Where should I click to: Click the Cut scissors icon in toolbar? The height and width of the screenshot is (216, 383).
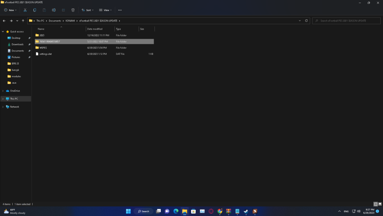(x=25, y=10)
